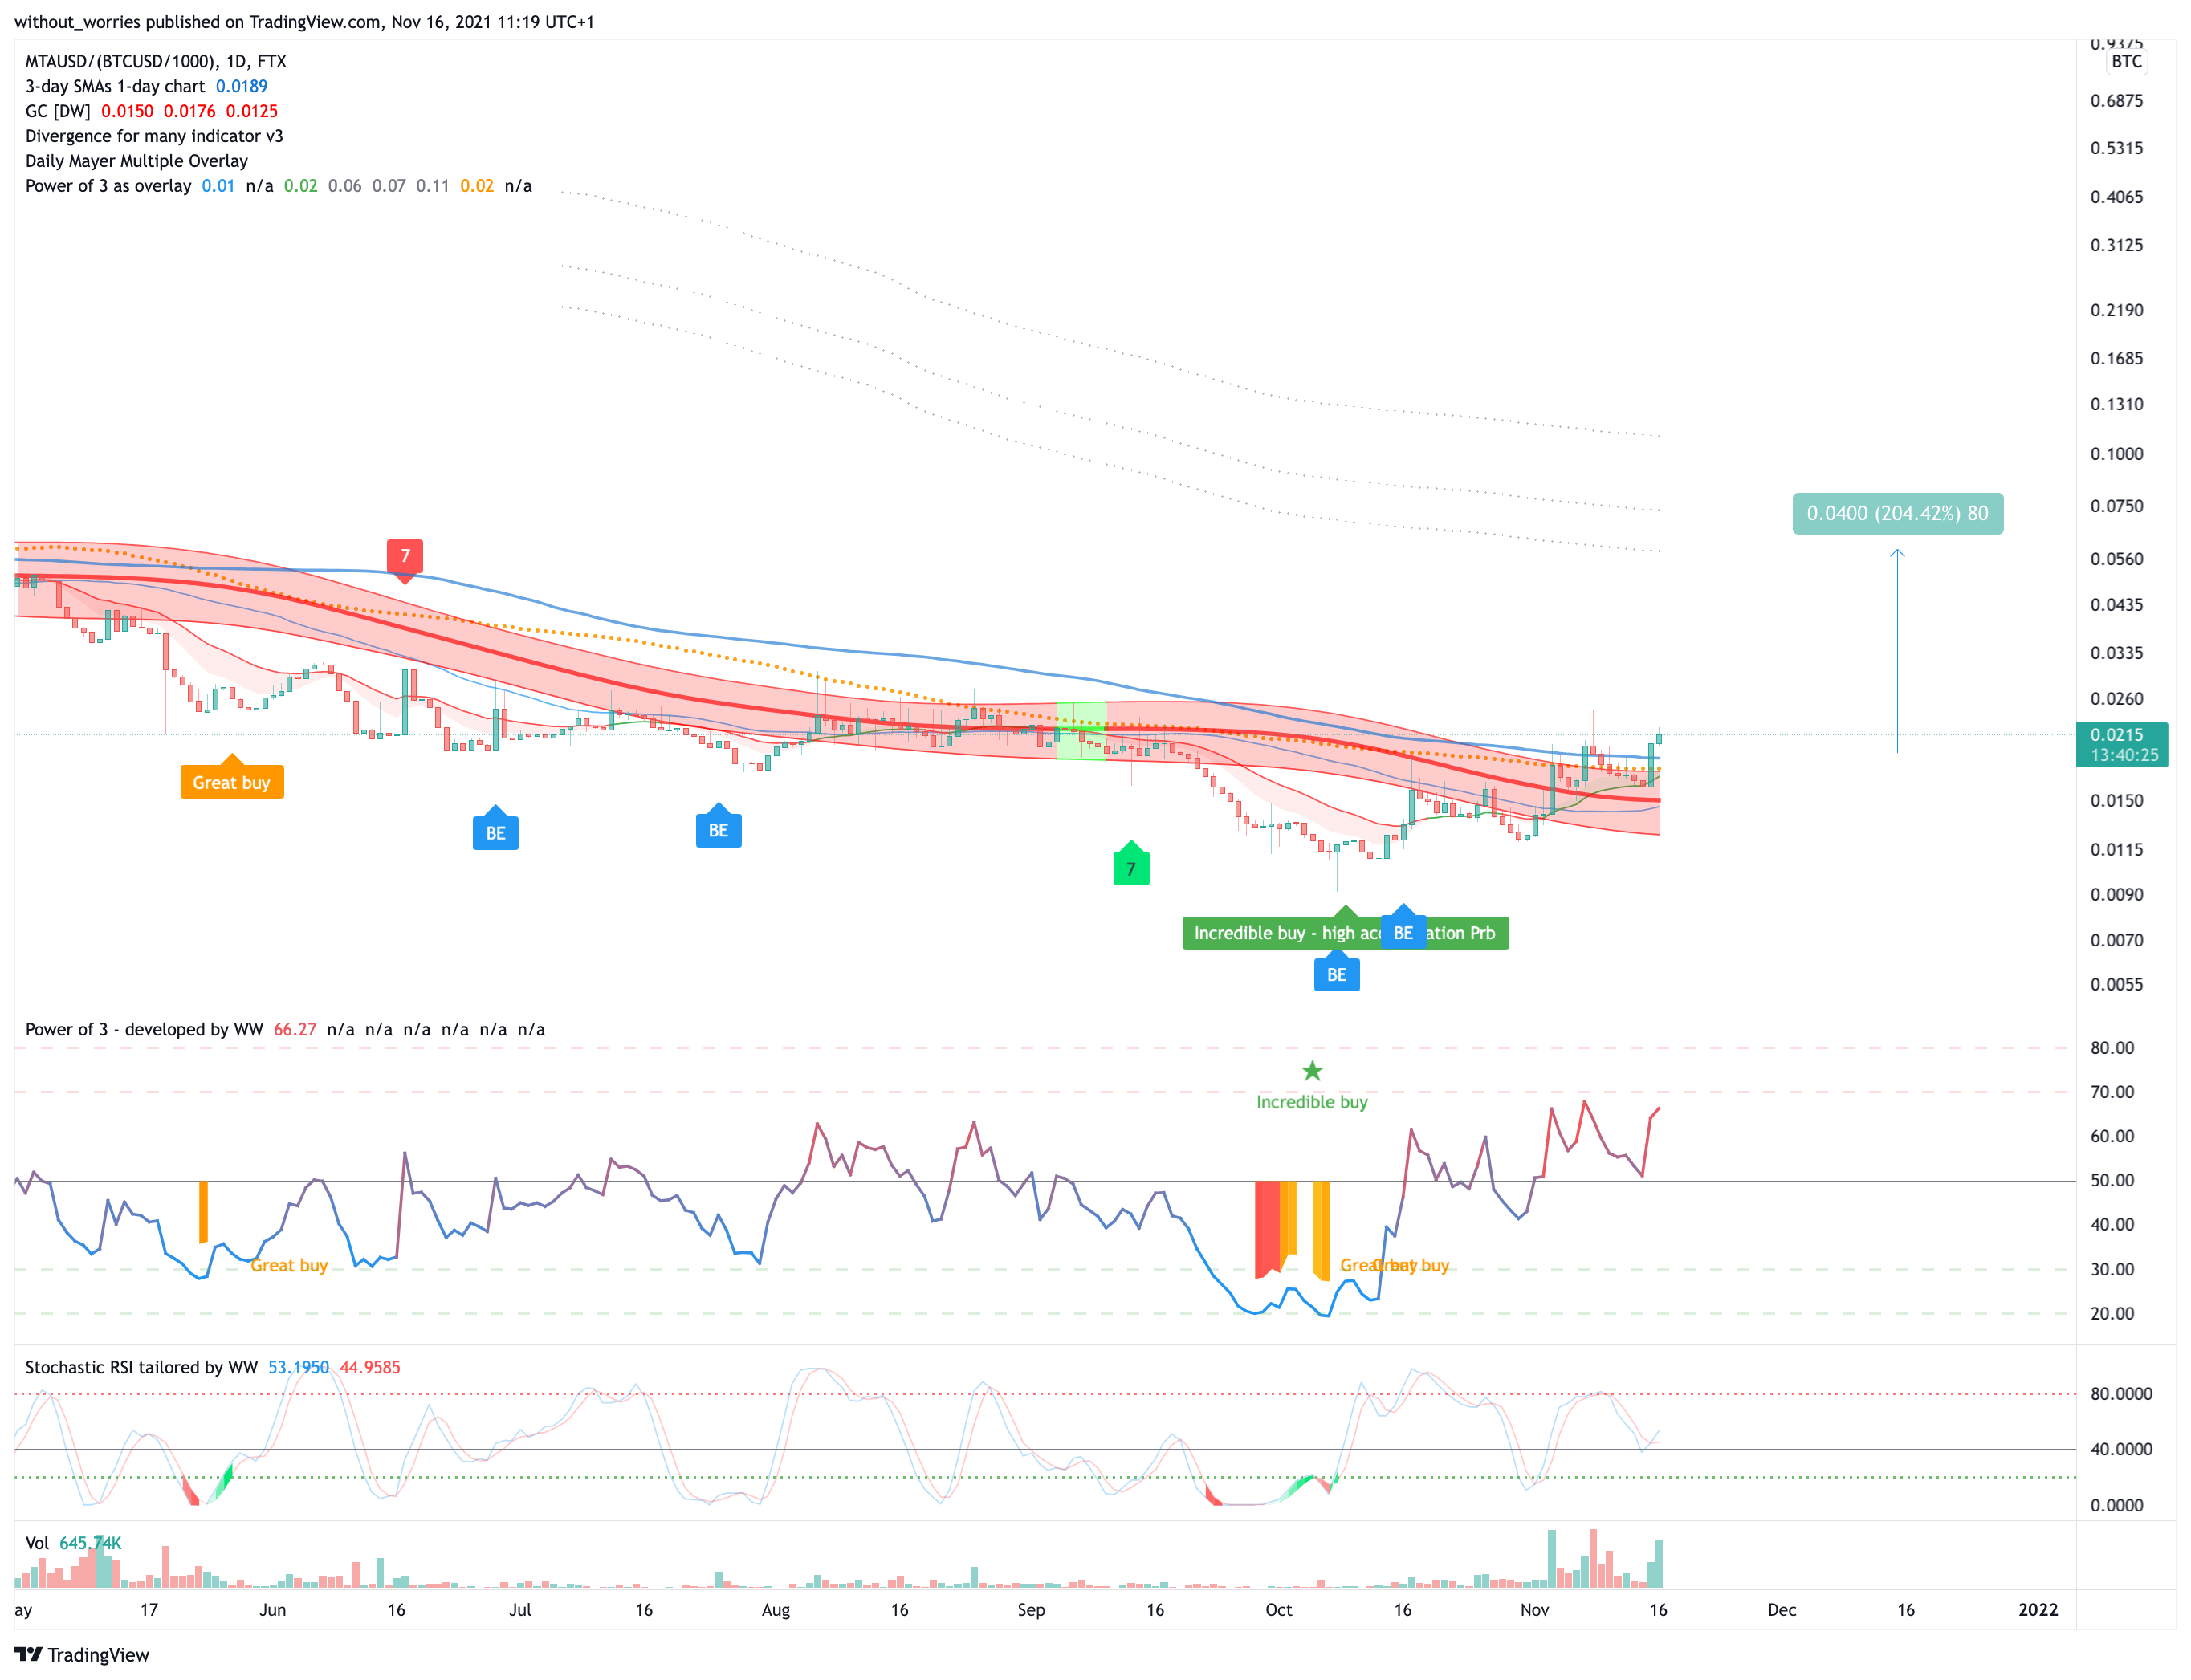Click the 'Stochastic RSI tailored by WW' pane title
Viewport: 2191px width, 1680px height.
pos(141,1367)
